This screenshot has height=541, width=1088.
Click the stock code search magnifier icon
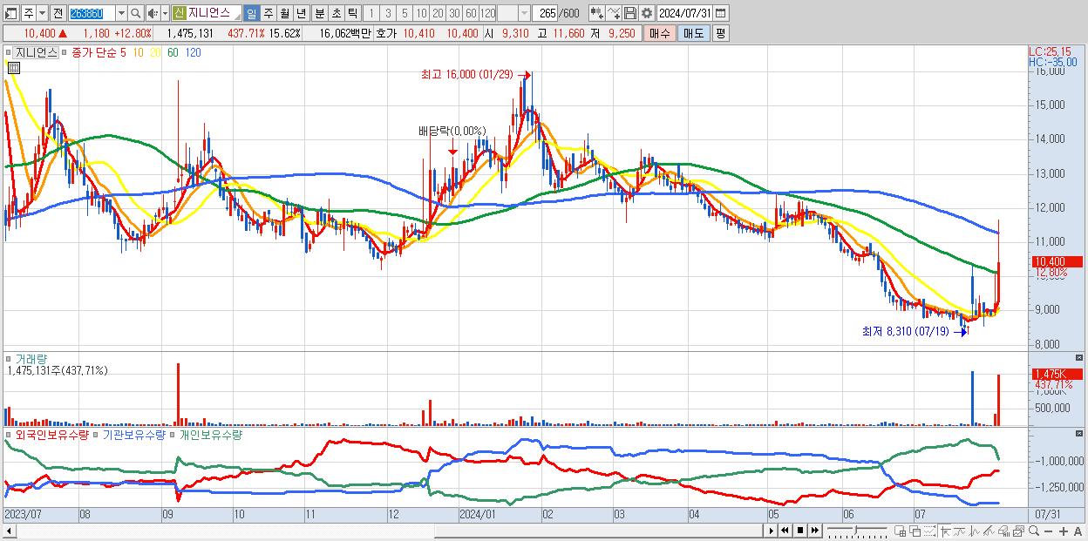[x=135, y=13]
